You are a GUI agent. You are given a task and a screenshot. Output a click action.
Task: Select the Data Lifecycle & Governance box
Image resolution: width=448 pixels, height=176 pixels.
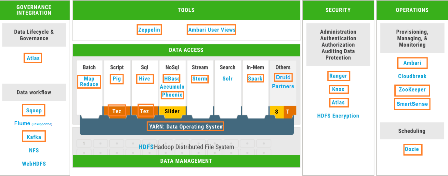[34, 35]
